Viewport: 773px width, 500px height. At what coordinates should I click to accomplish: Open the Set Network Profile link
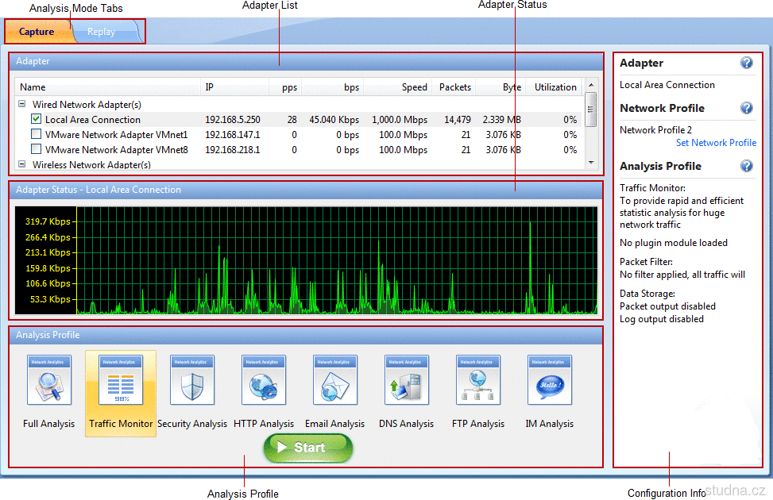click(x=716, y=143)
